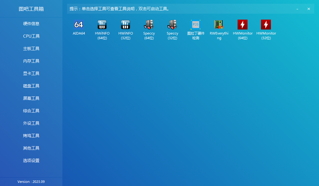Image resolution: width=319 pixels, height=186 pixels.
Task: Click the Version : 2023.09 label
Action: [x=31, y=182]
